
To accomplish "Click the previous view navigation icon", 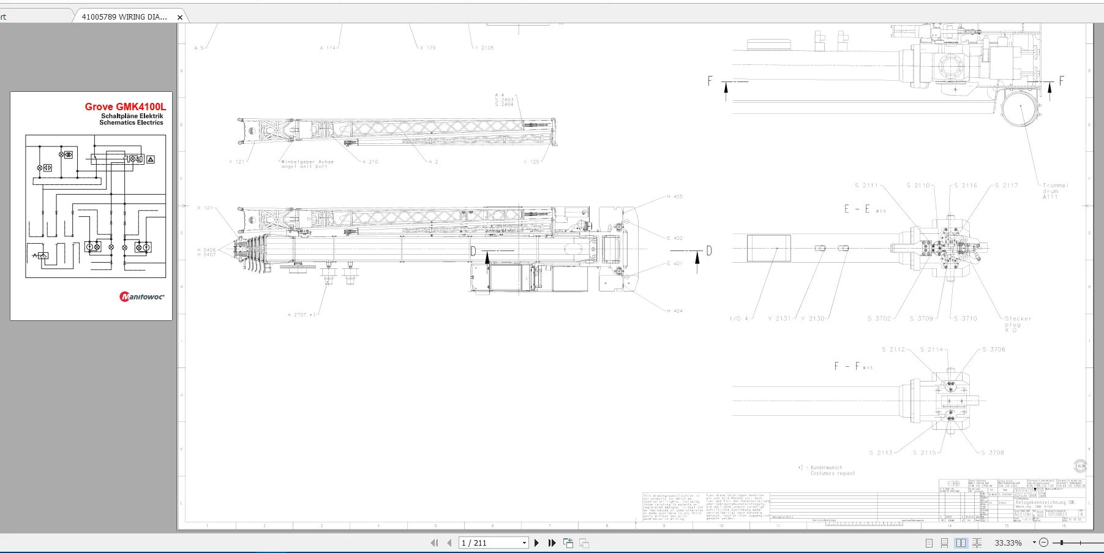I will coord(568,543).
